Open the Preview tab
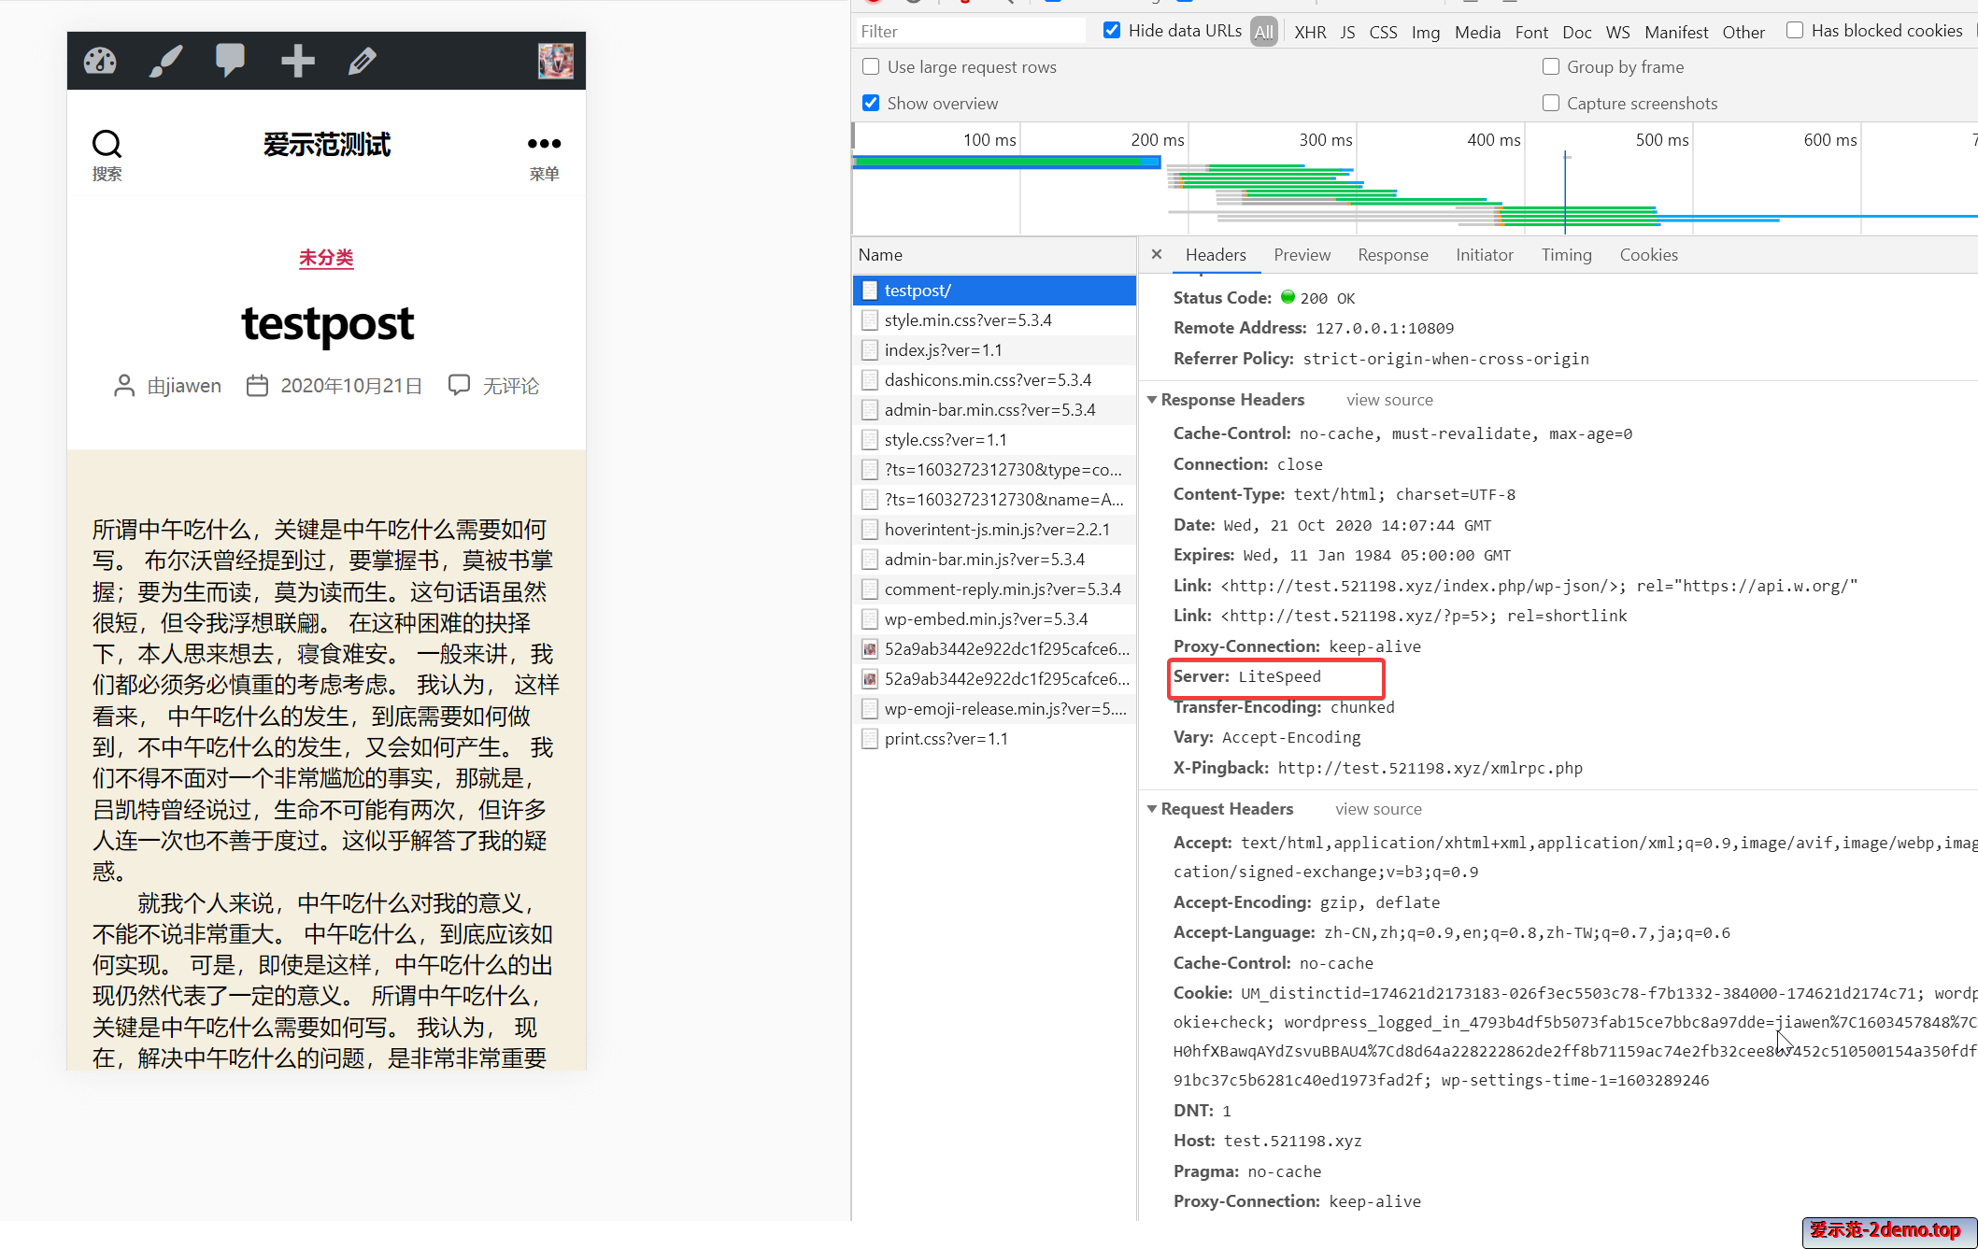The image size is (1978, 1249). (1302, 255)
